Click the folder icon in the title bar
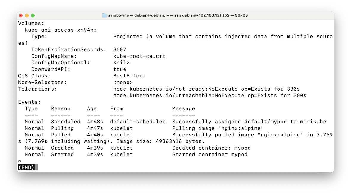This screenshot has width=351, height=194. (104, 15)
